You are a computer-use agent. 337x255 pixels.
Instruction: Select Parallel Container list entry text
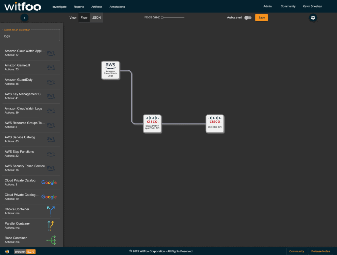17,224
